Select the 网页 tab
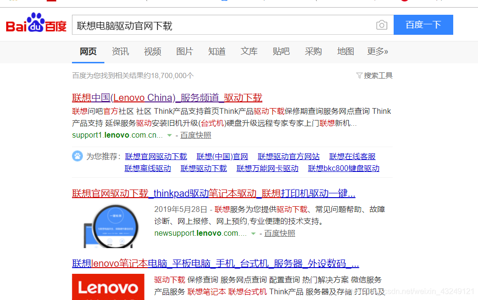This screenshot has width=478, height=300. (x=88, y=51)
